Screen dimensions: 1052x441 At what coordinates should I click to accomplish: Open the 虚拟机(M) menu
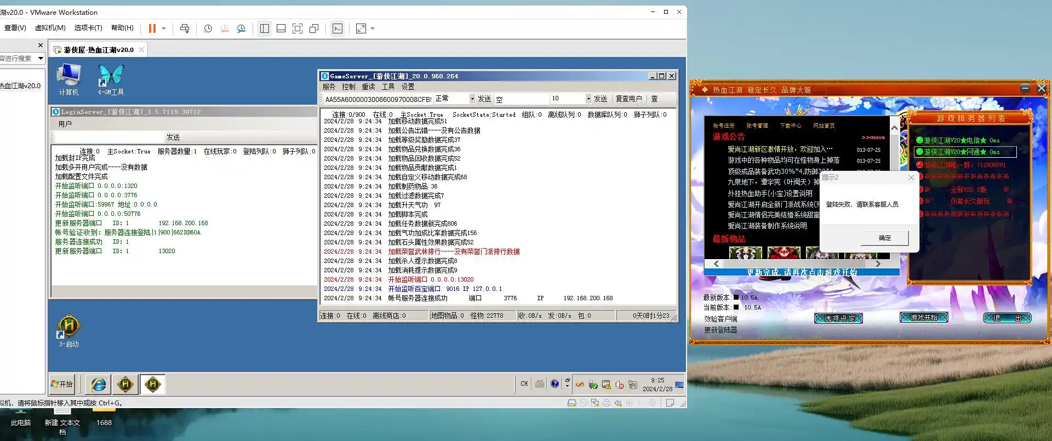(50, 28)
